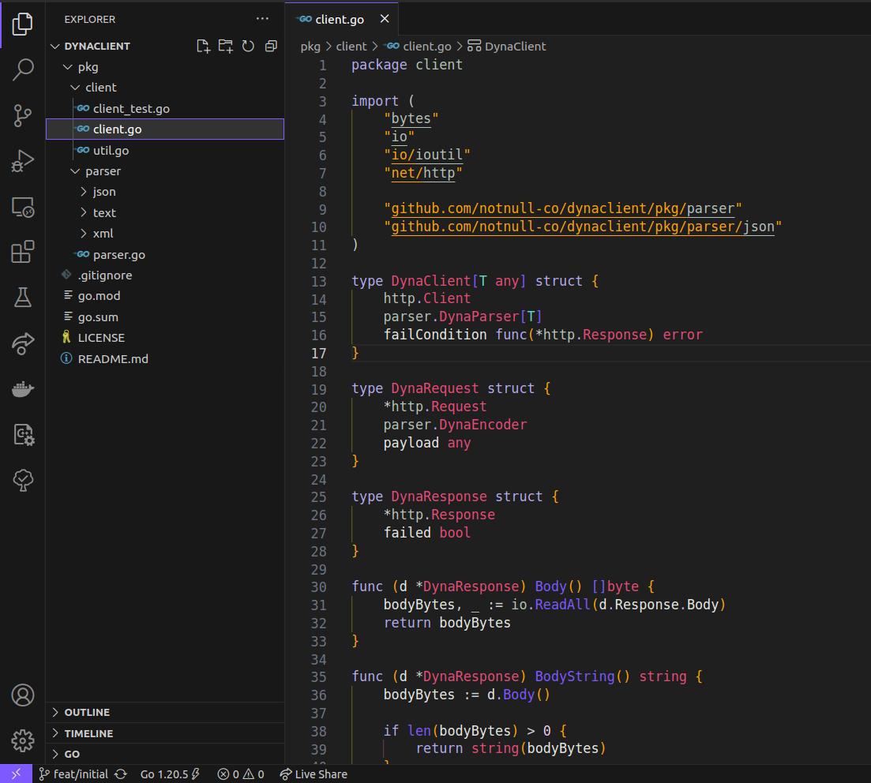Image resolution: width=871 pixels, height=783 pixels.
Task: Refresh the Explorer file tree
Action: tap(248, 46)
